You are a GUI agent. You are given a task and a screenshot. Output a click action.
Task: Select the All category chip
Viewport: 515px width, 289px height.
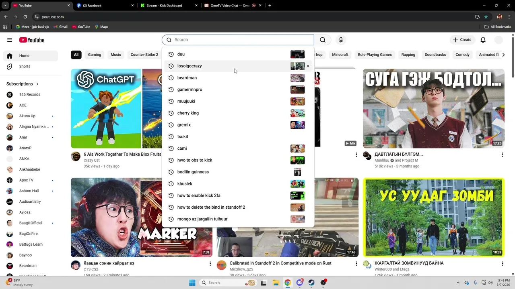pyautogui.click(x=76, y=55)
